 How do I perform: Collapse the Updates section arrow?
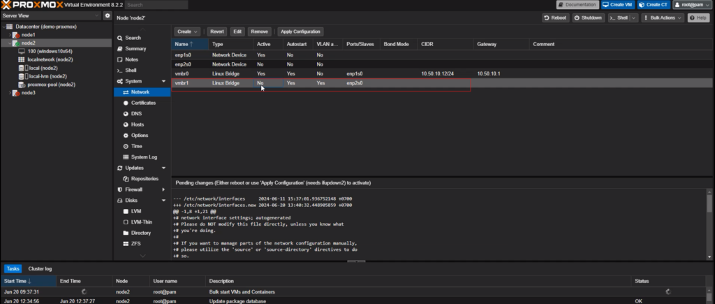(163, 168)
